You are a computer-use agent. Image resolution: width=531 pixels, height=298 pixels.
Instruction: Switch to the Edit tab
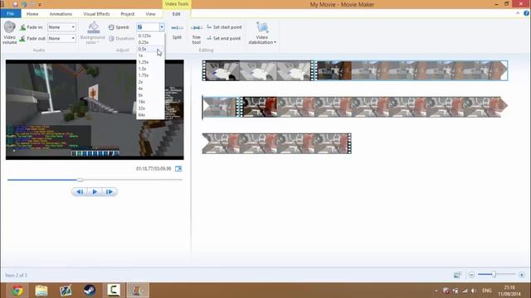(177, 14)
